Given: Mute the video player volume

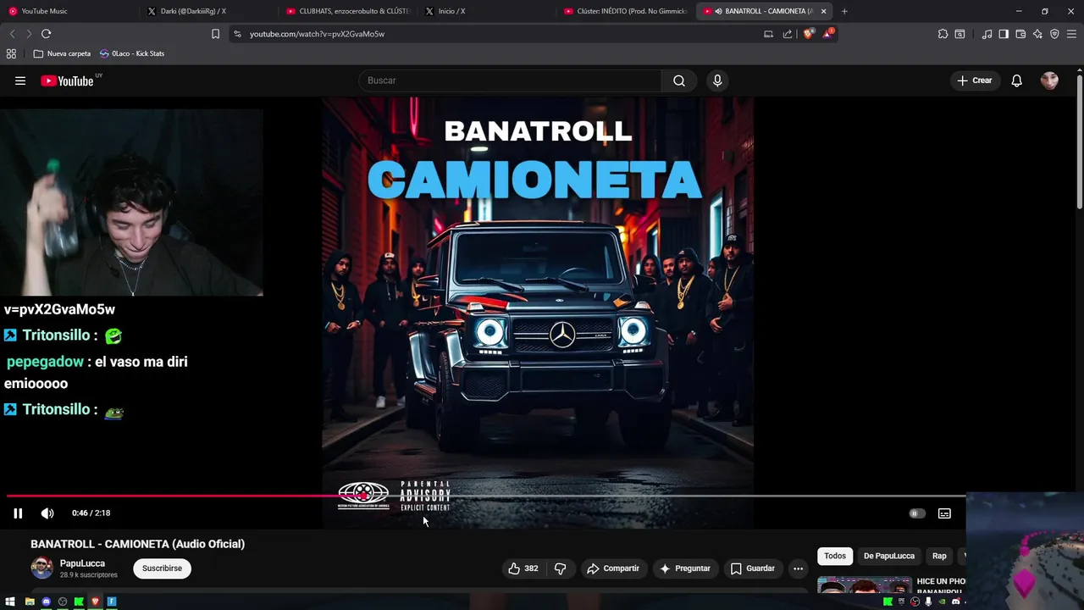Looking at the screenshot, I should [47, 513].
